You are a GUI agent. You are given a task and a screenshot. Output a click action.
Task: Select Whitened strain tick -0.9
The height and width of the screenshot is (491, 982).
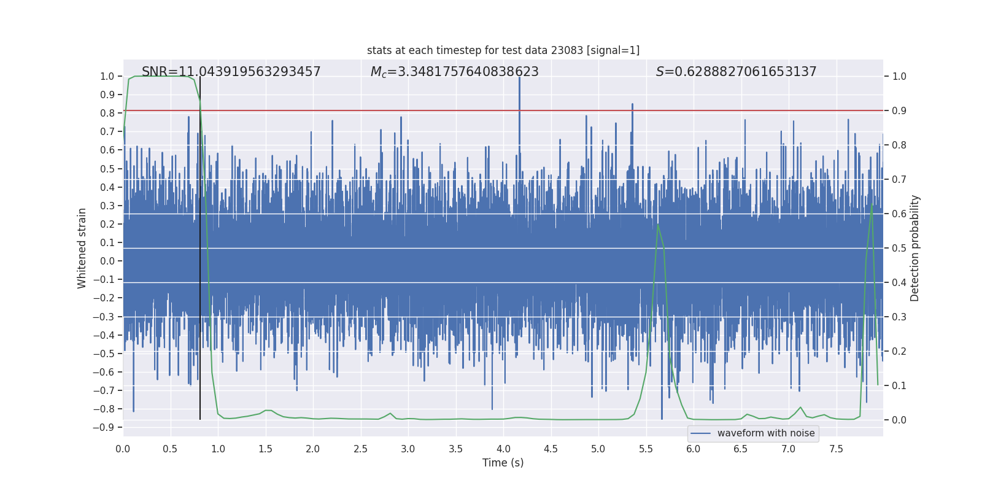104,427
